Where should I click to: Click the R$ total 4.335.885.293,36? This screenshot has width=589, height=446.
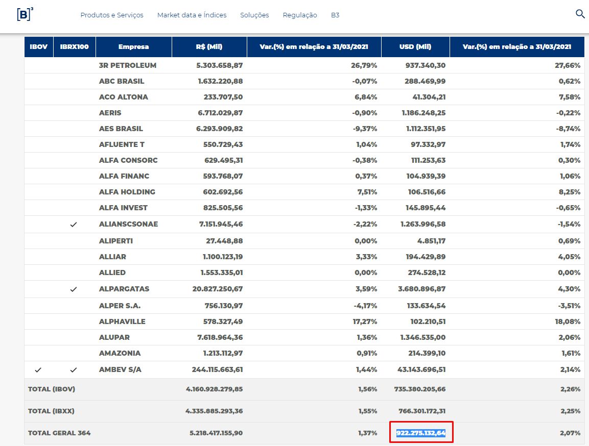(x=214, y=411)
